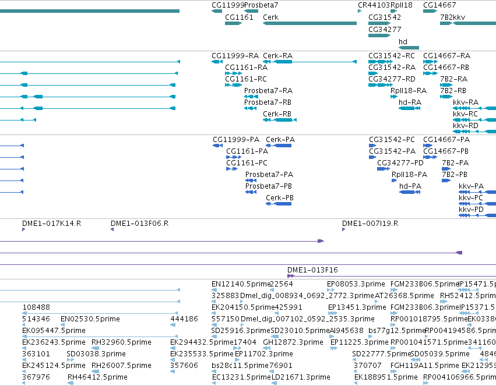Select EST AT26368.5prime label
496x386 pixels.
point(404,296)
